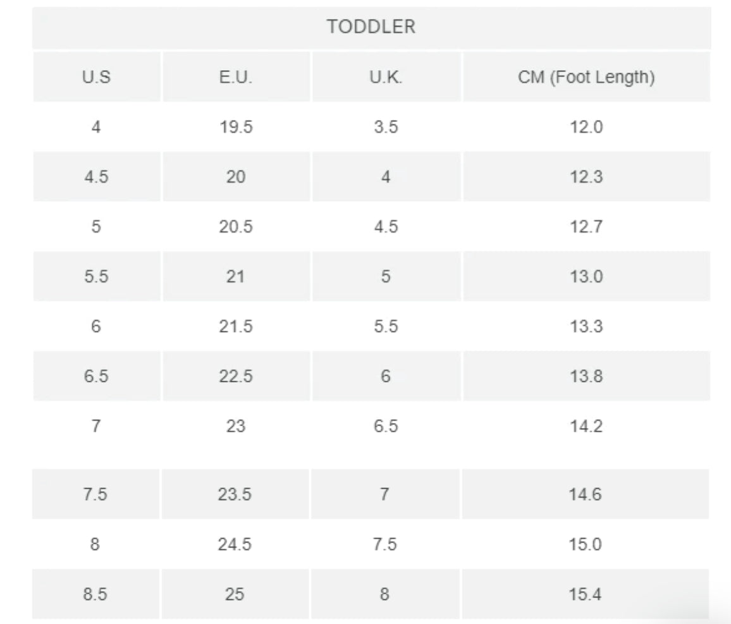The width and height of the screenshot is (731, 624).
Task: Select the 15.4 cm foot length cell
Action: click(586, 594)
